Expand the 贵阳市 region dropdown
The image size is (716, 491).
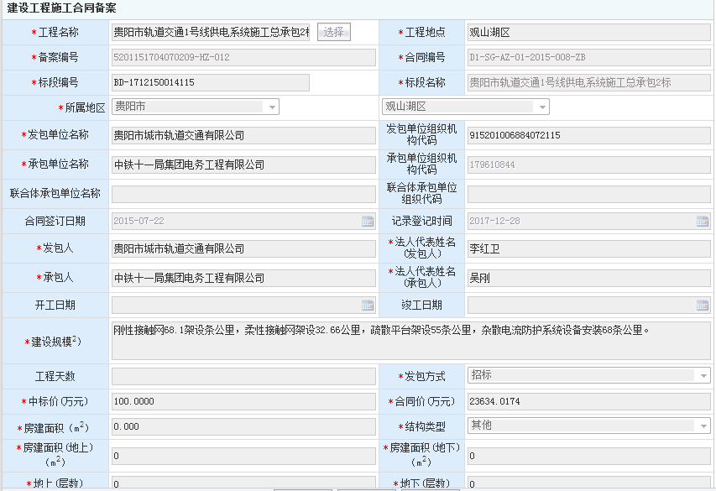(x=272, y=107)
